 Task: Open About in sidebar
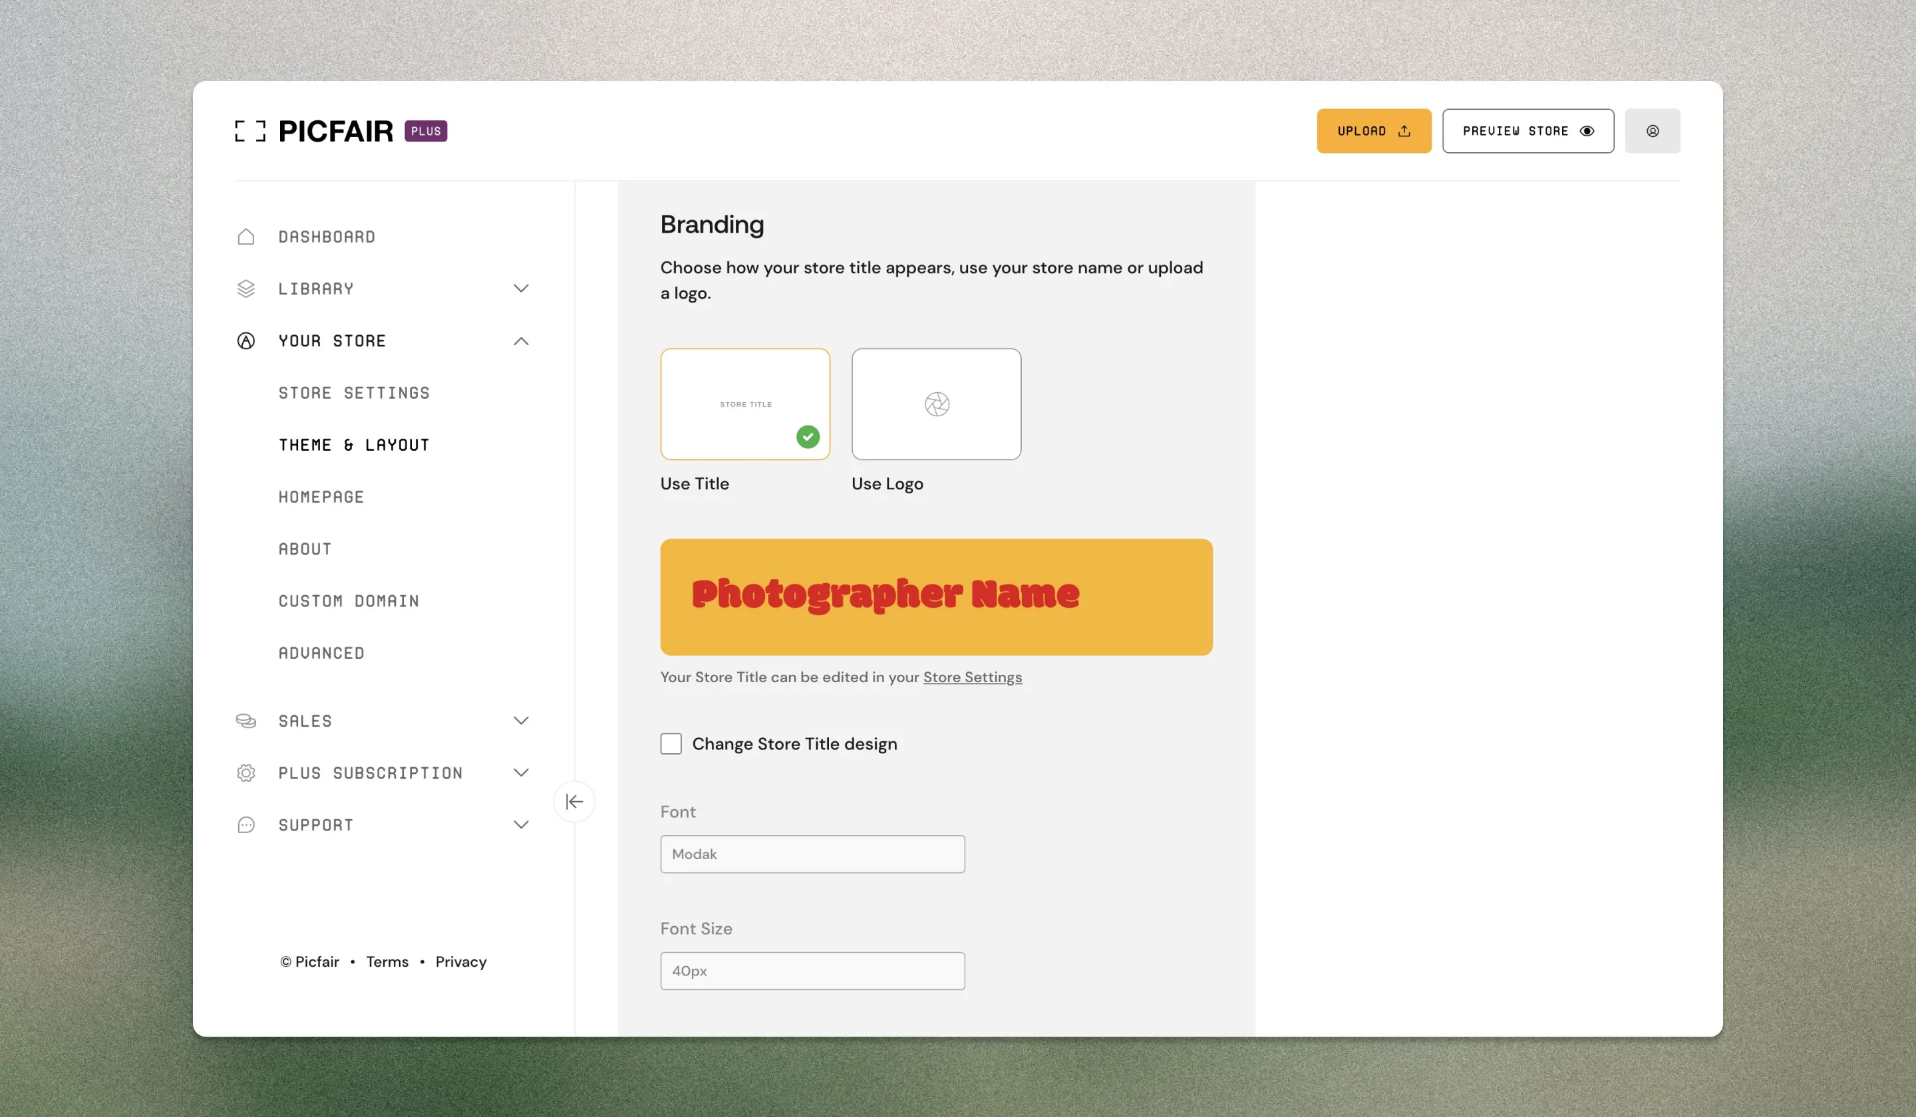coord(304,549)
